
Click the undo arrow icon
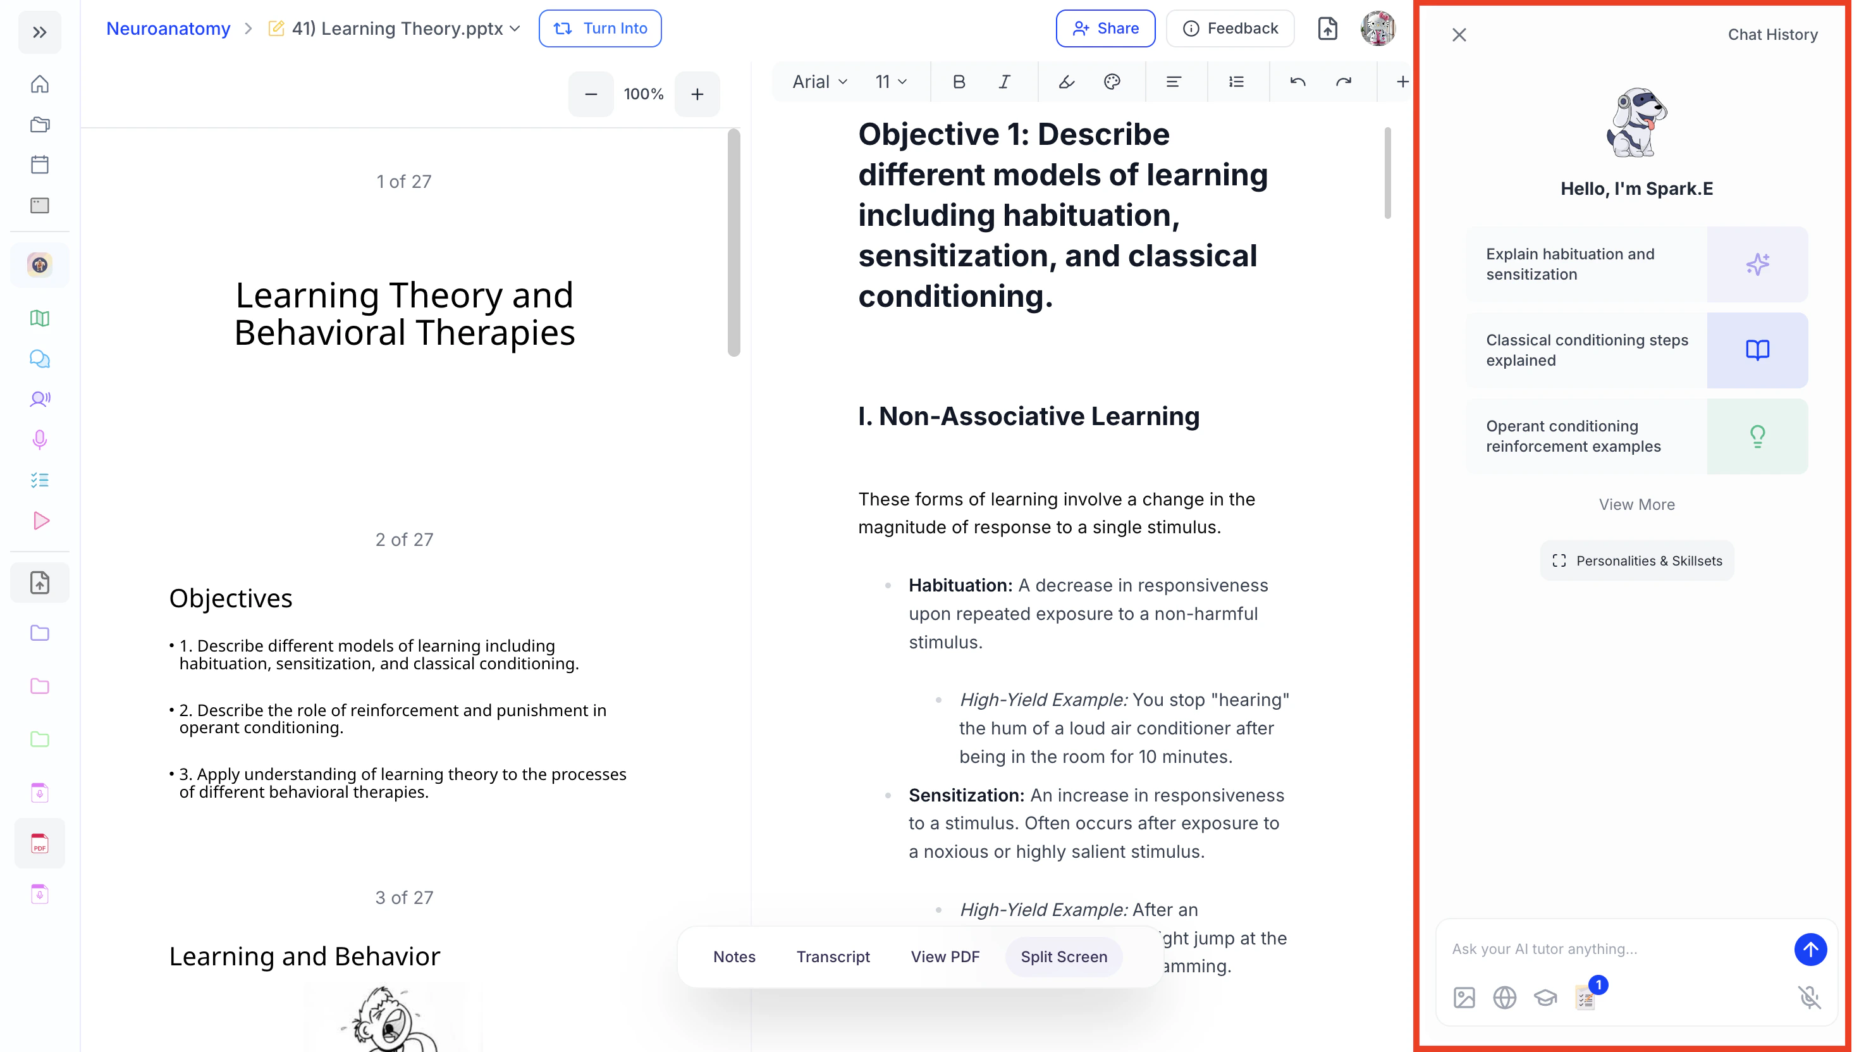coord(1297,82)
